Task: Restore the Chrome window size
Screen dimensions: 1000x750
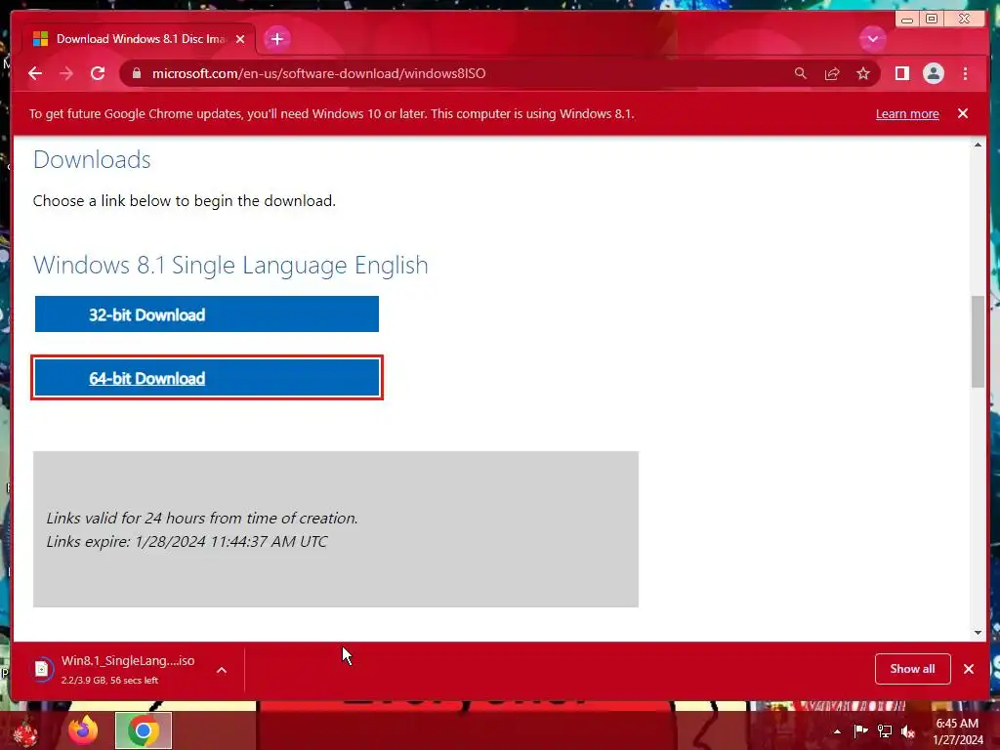Action: coord(931,19)
